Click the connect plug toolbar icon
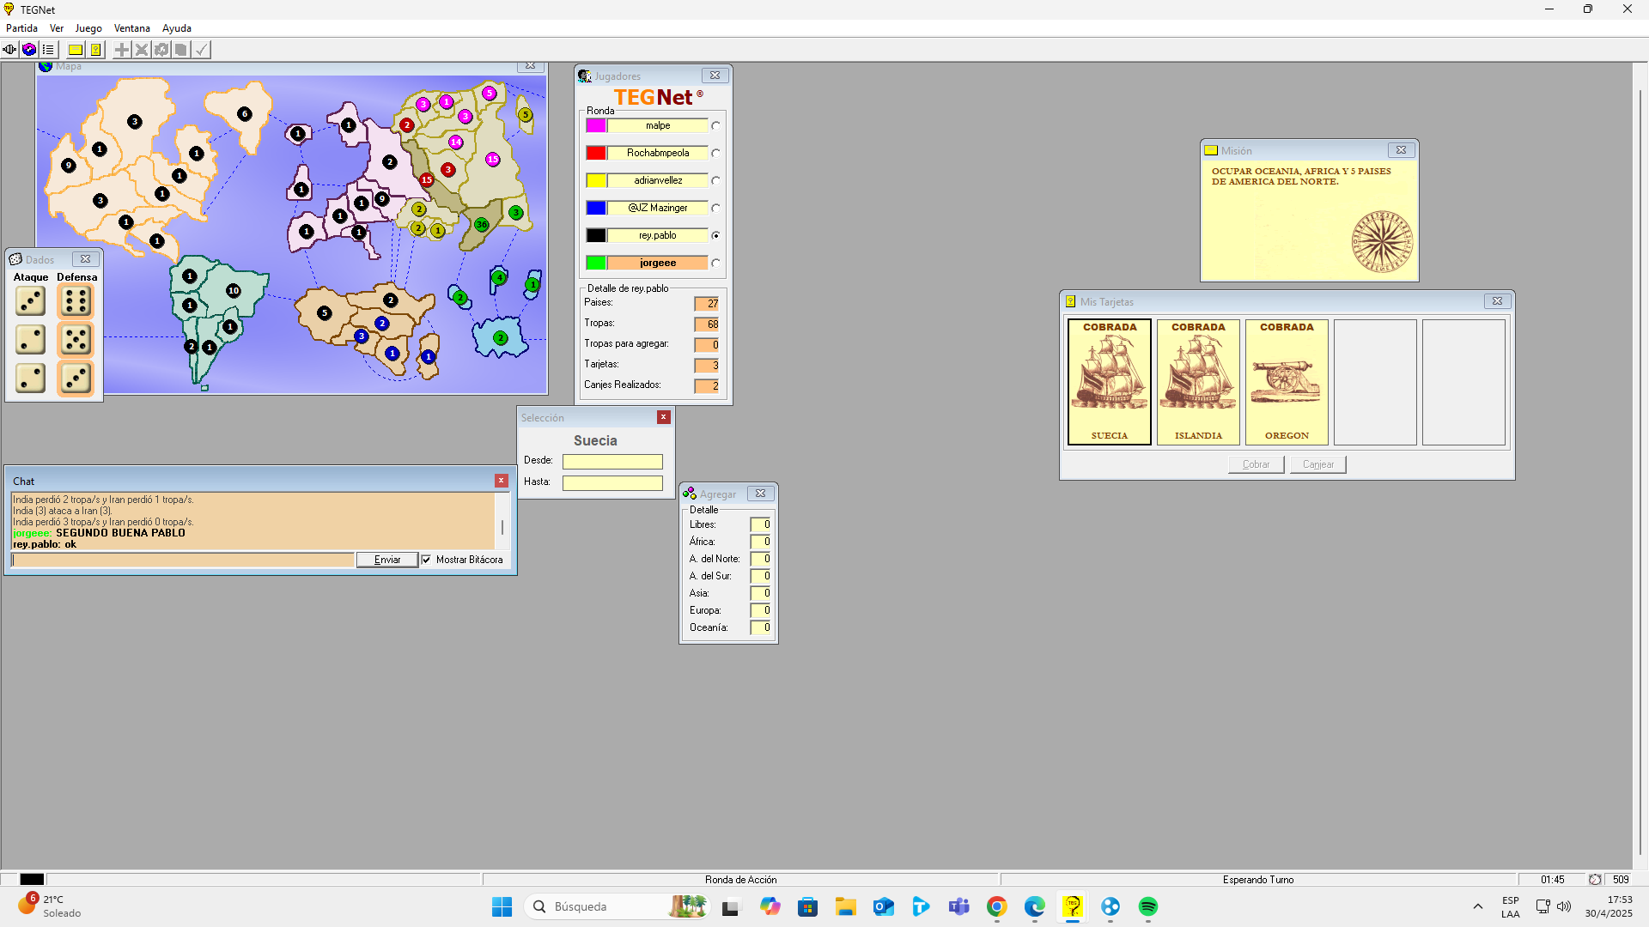This screenshot has height=927, width=1649. tap(9, 50)
